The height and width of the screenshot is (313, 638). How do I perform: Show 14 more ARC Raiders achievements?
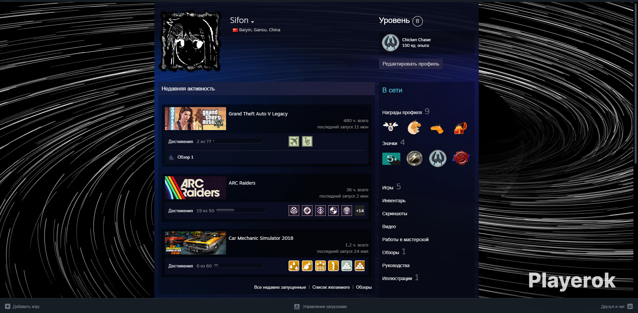[360, 211]
